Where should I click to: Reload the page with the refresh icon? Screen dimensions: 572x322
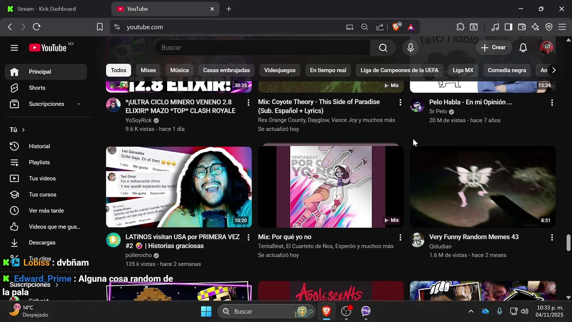tap(37, 27)
